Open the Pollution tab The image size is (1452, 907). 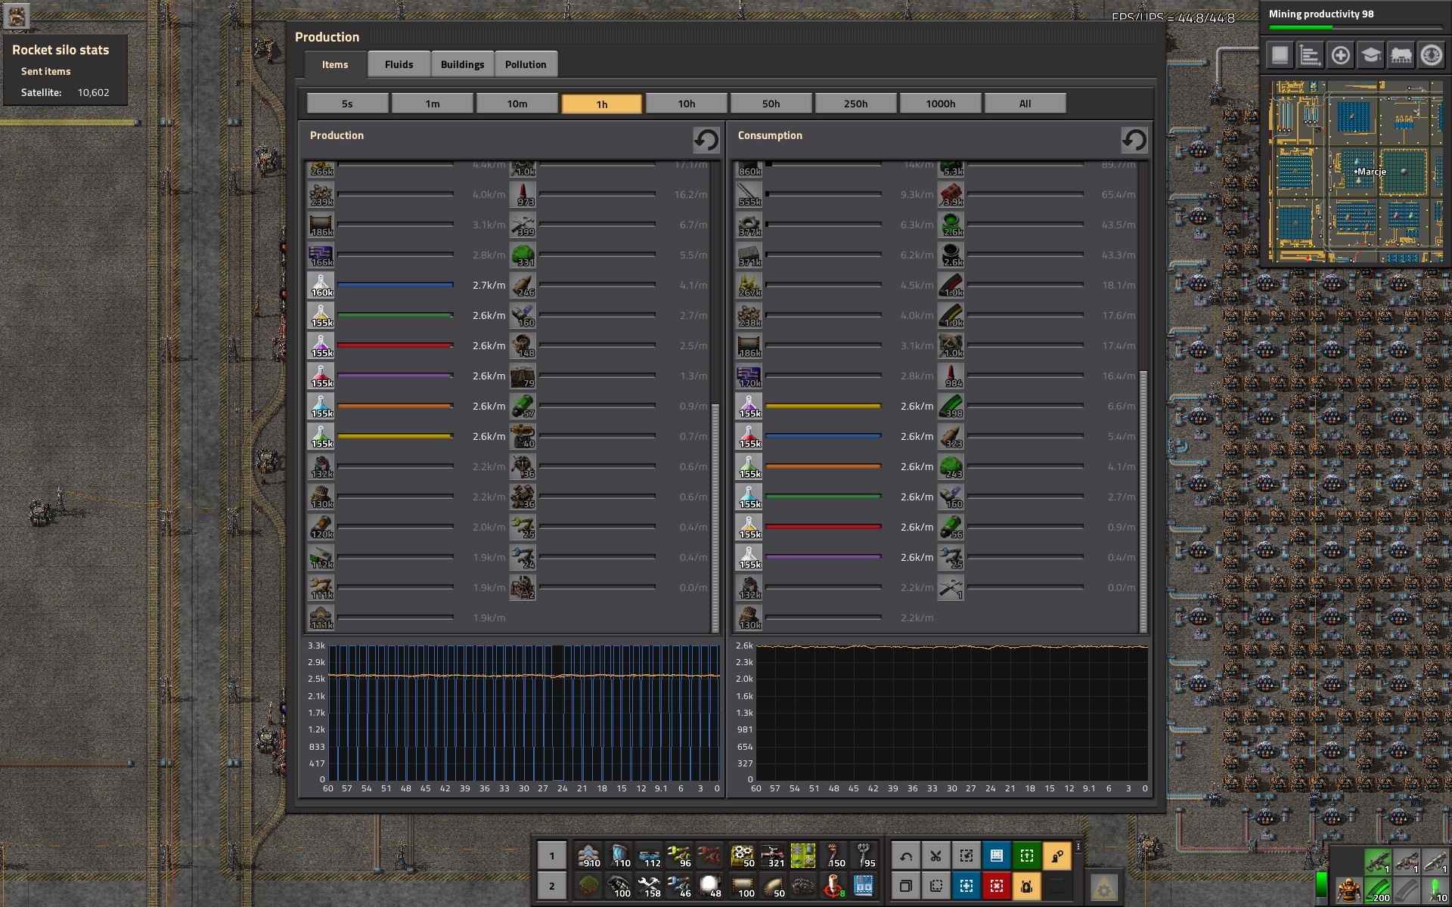click(x=525, y=64)
